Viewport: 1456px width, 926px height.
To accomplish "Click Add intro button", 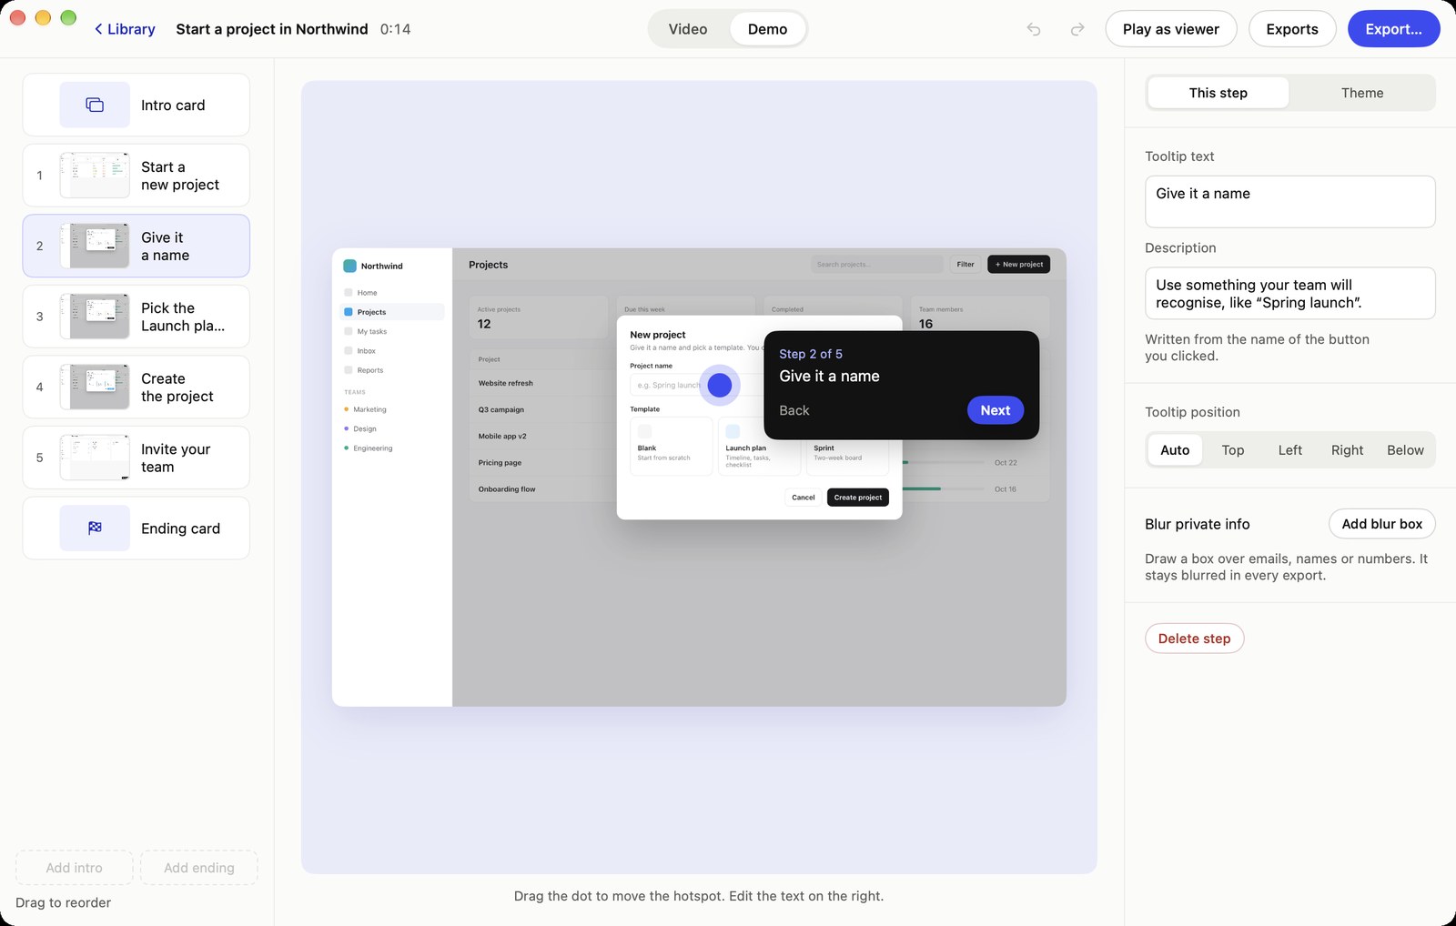I will pyautogui.click(x=75, y=868).
